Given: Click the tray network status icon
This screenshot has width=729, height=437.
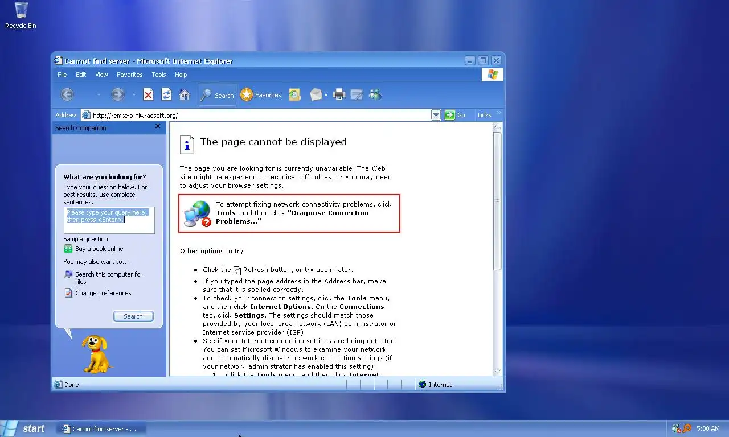Looking at the screenshot, I should pyautogui.click(x=677, y=428).
